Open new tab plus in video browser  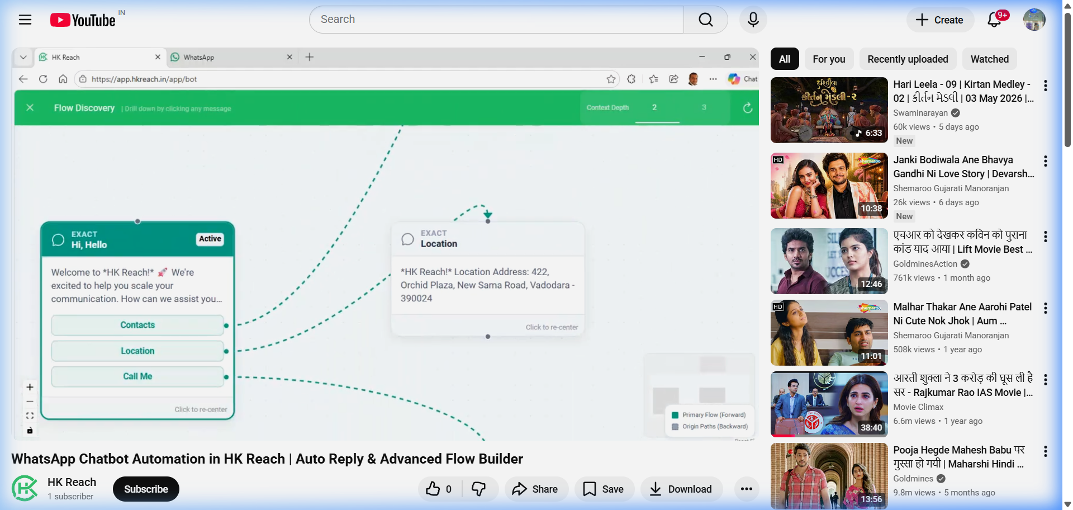[310, 57]
